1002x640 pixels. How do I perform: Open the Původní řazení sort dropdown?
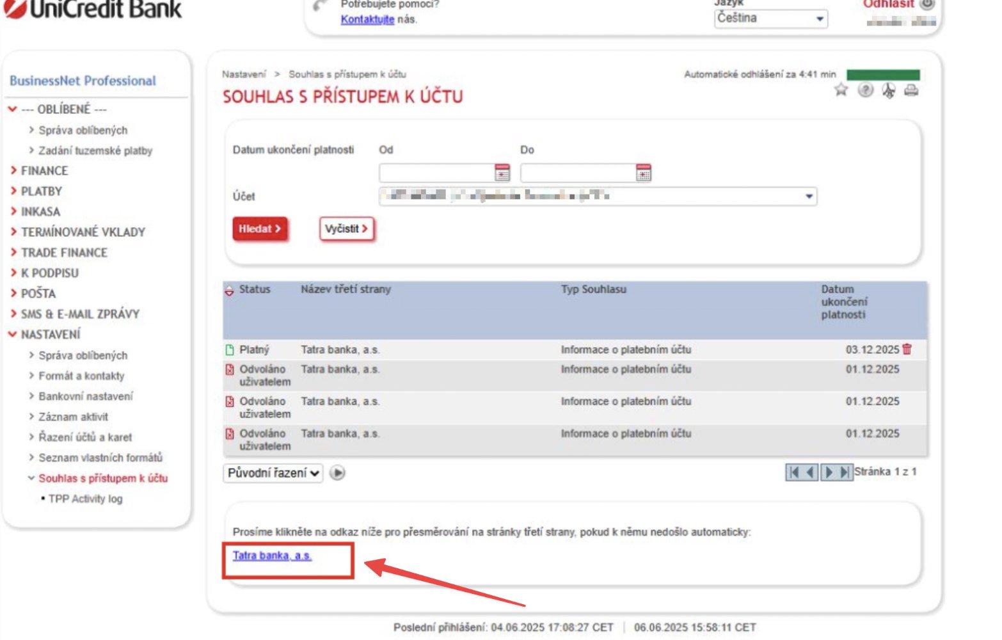(273, 473)
